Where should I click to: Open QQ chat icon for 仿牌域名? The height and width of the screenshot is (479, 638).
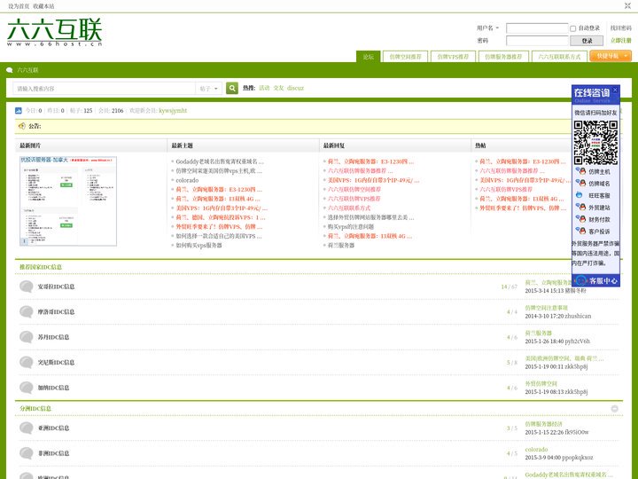point(580,184)
